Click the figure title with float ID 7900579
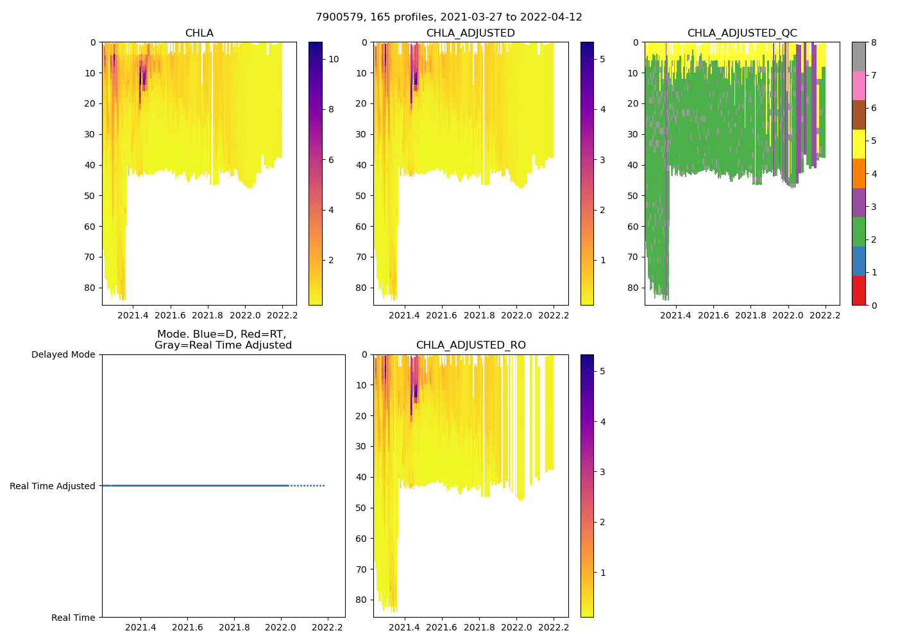Image resolution: width=898 pixels, height=642 pixels. tap(448, 17)
